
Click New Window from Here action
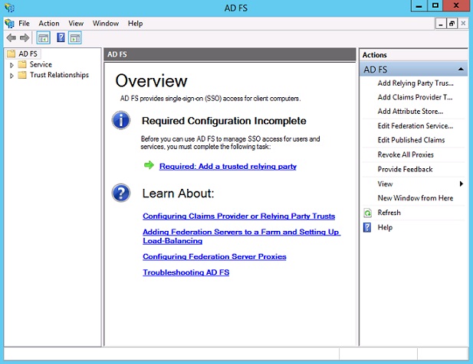pyautogui.click(x=415, y=198)
